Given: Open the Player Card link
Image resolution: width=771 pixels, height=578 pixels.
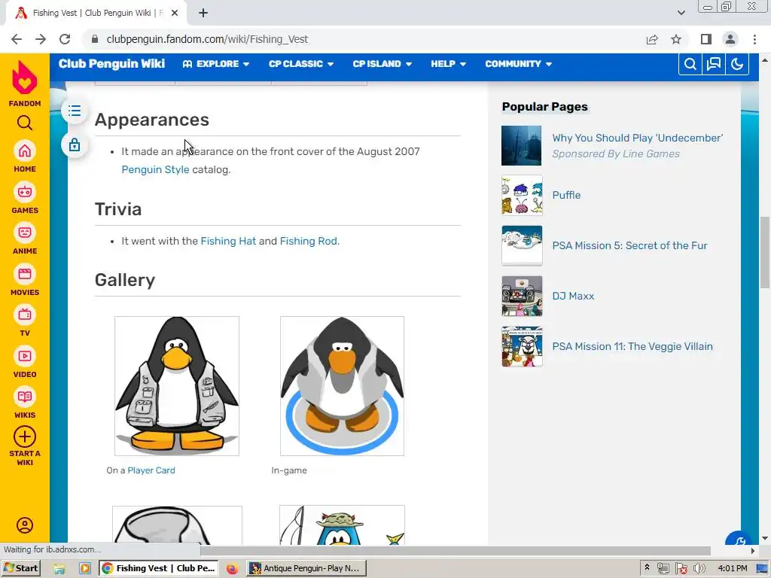Looking at the screenshot, I should tap(151, 470).
